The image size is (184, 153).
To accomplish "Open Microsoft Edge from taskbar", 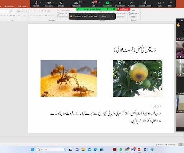I will [96, 150].
